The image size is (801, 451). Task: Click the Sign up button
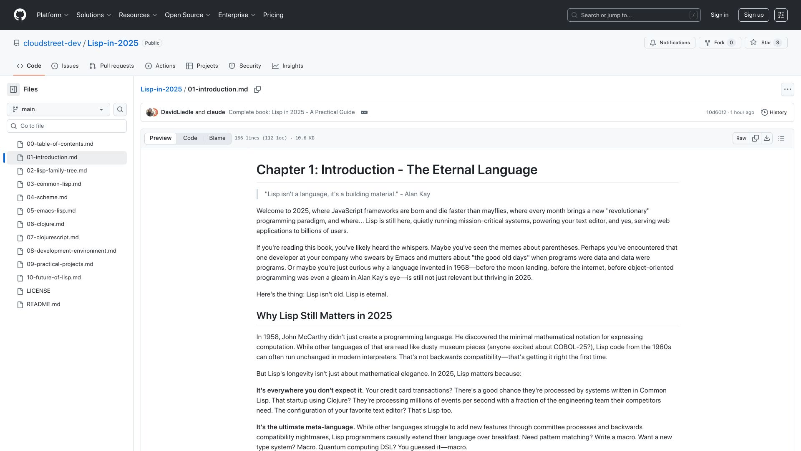(x=754, y=15)
